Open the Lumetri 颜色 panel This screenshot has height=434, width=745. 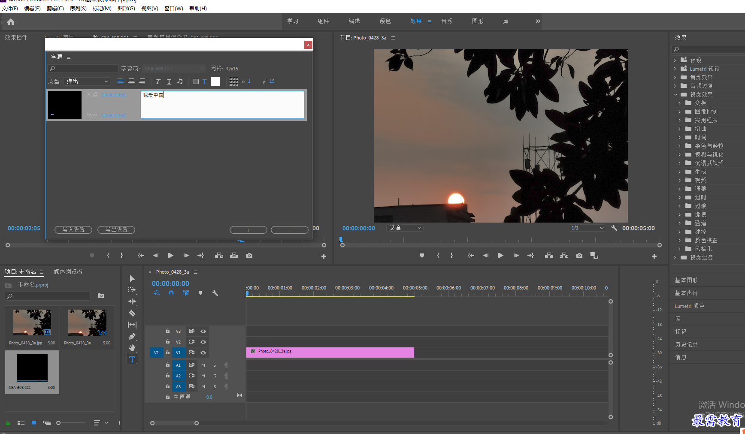[689, 306]
